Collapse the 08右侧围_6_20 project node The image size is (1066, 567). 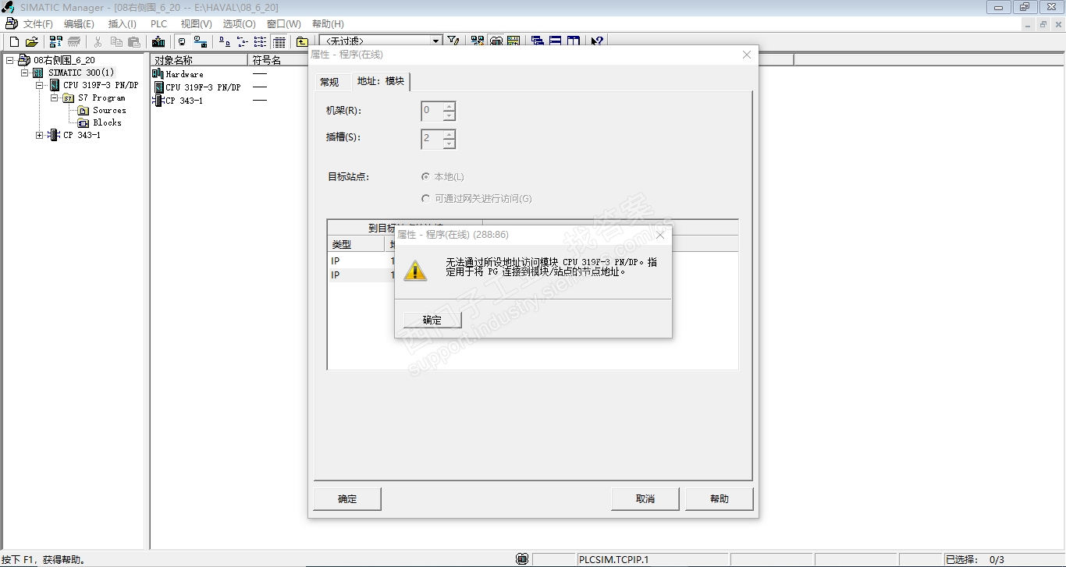click(x=9, y=60)
